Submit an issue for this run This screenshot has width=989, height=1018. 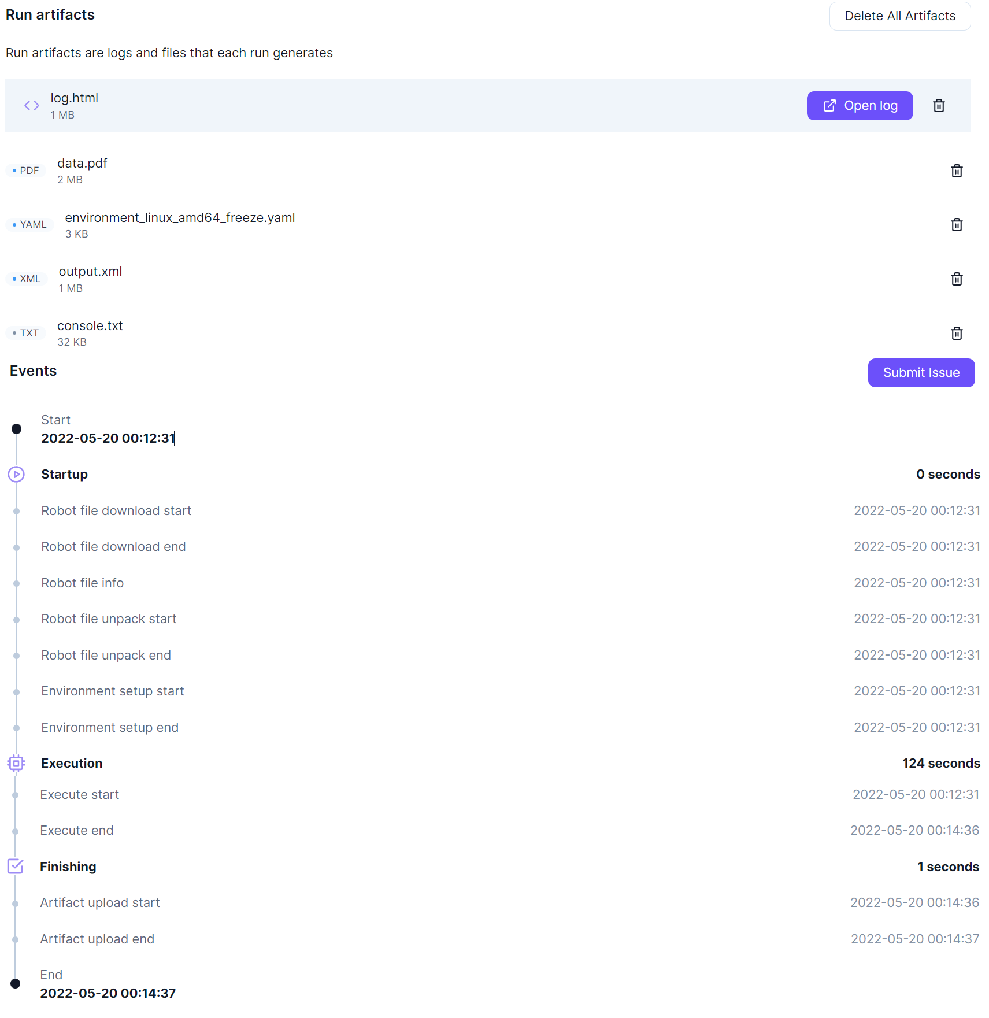921,373
